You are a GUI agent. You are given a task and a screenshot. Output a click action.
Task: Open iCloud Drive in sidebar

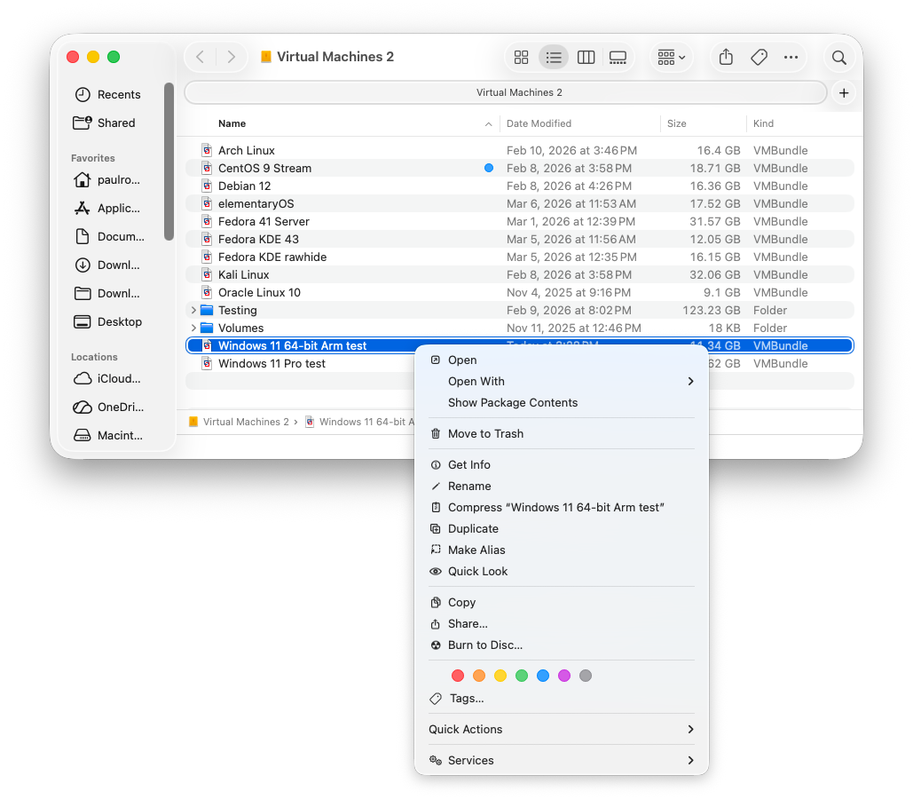107,379
